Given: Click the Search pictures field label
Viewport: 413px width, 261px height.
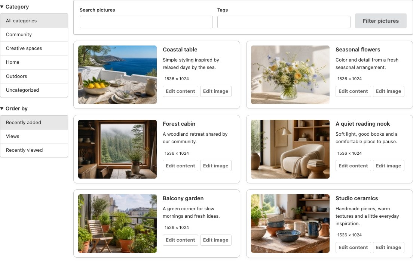Looking at the screenshot, I should tap(98, 10).
